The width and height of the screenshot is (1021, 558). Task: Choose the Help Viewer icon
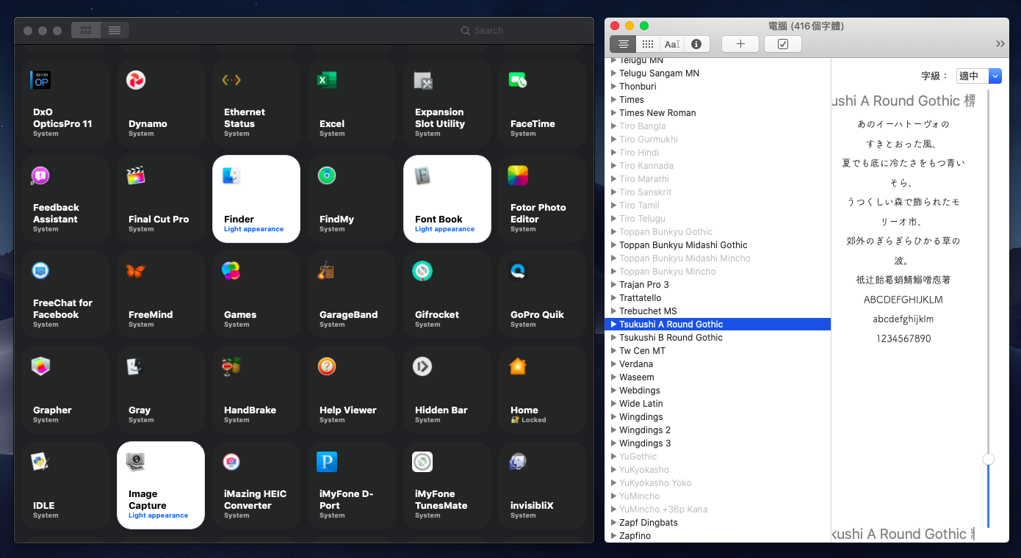pyautogui.click(x=327, y=366)
